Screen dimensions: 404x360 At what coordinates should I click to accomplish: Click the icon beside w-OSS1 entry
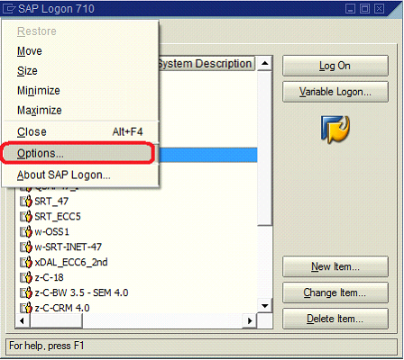coord(26,231)
